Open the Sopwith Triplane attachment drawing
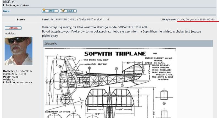Screen dimensions: 220x118 [x=110, y=83]
